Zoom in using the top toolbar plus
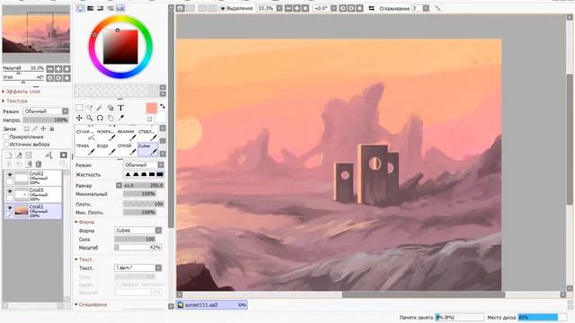 297,8
